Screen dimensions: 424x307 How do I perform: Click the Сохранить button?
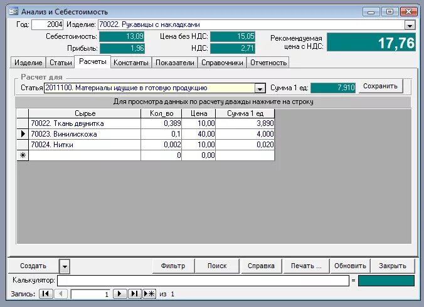coord(381,86)
